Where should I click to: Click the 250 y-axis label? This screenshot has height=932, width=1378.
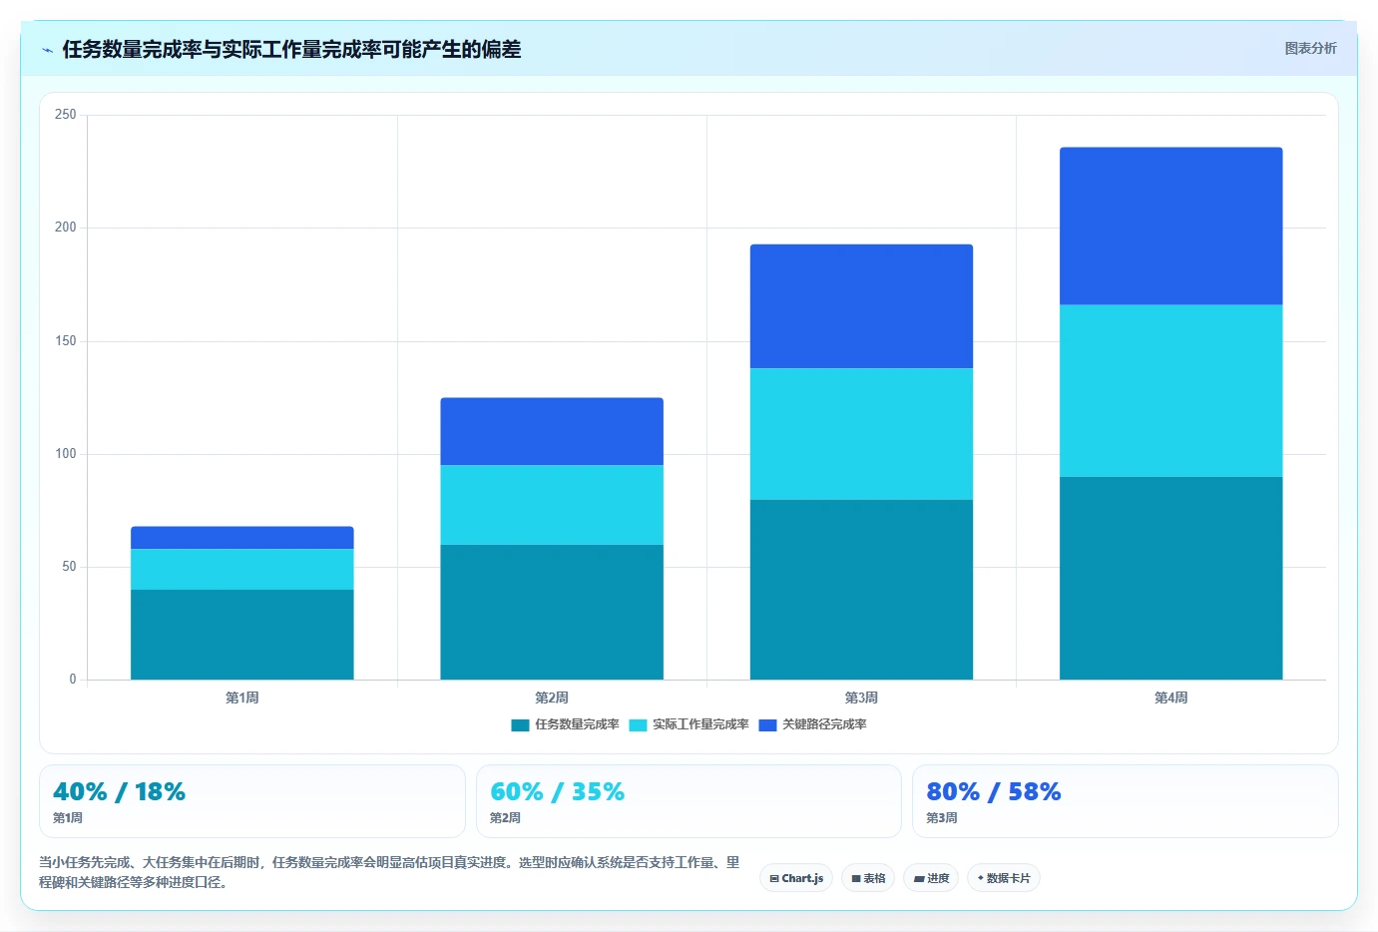click(x=66, y=115)
